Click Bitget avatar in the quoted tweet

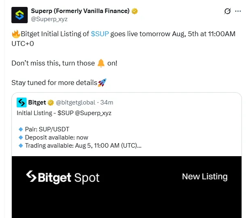click(22, 102)
